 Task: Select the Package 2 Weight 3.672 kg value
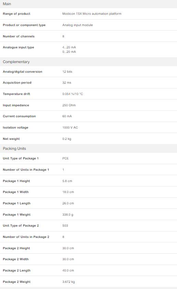click(x=68, y=282)
